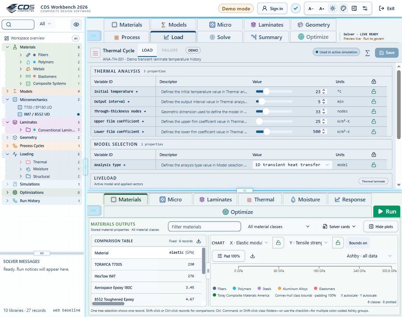Click the Simulations icon in tree
Image resolution: width=402 pixels, height=317 pixels.
(x=15, y=184)
